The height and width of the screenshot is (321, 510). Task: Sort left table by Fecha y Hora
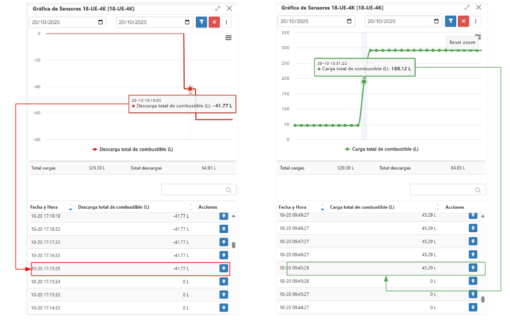(71, 207)
